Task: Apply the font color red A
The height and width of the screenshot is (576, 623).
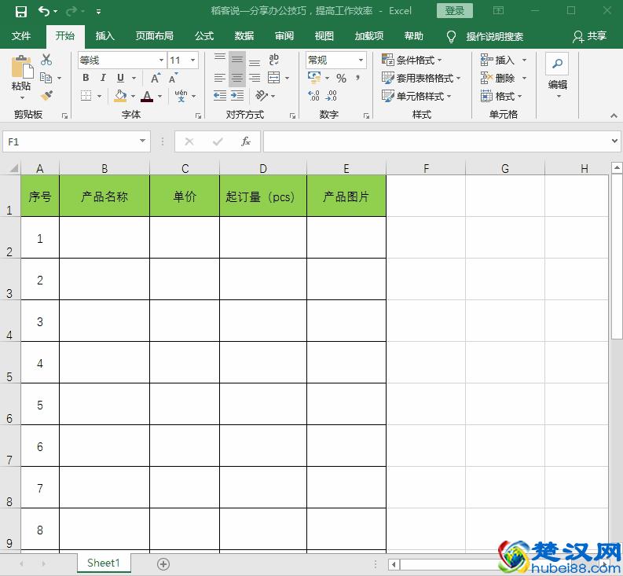Action: (147, 96)
